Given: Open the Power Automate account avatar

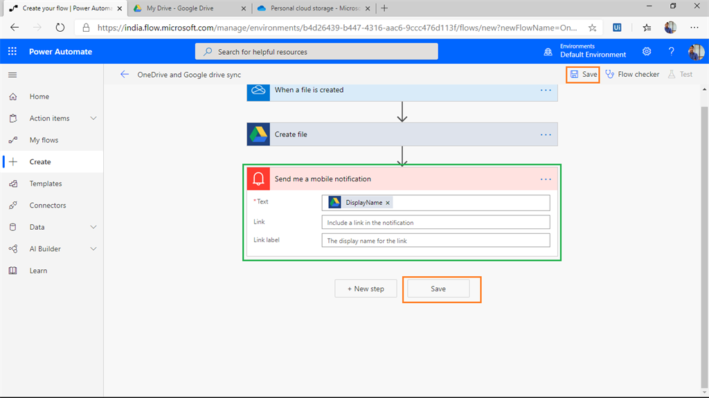Looking at the screenshot, I should point(696,51).
